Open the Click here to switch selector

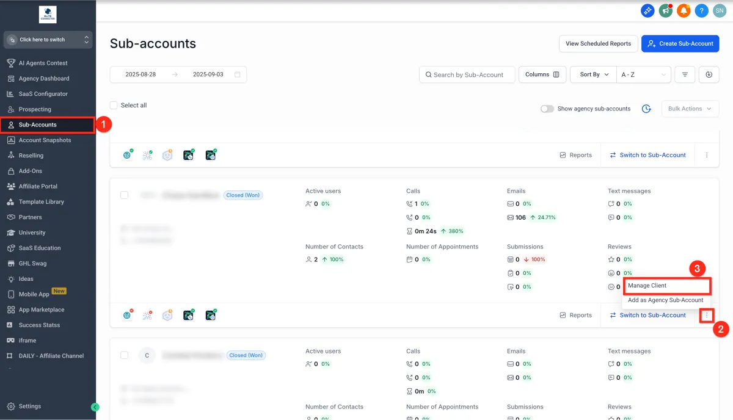(x=48, y=40)
